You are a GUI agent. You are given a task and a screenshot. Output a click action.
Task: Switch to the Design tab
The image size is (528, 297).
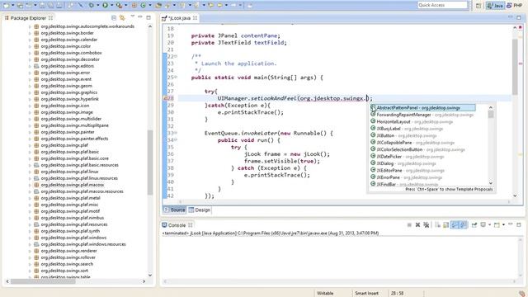[200, 210]
